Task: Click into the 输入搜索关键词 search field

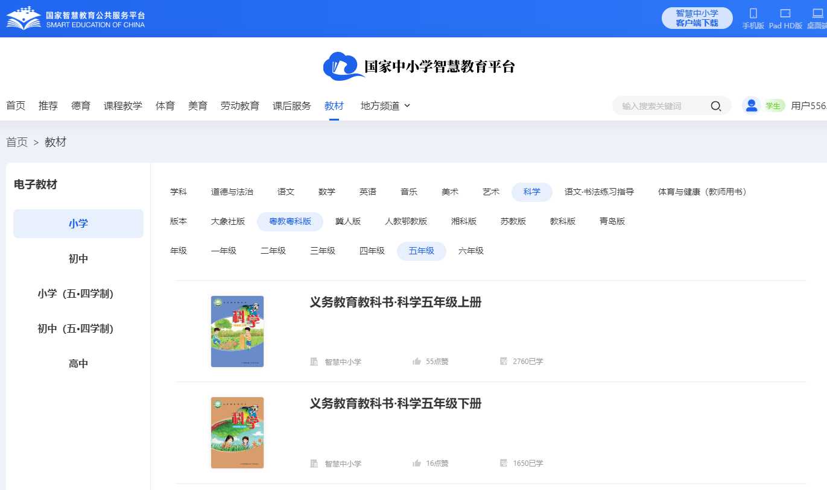Action: coord(662,106)
